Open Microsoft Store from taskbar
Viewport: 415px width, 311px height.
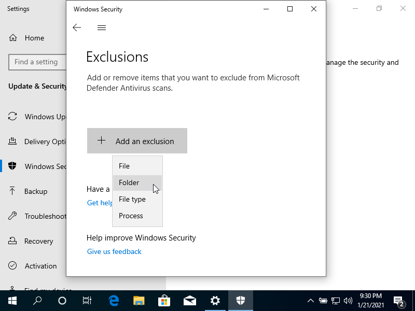(164, 301)
